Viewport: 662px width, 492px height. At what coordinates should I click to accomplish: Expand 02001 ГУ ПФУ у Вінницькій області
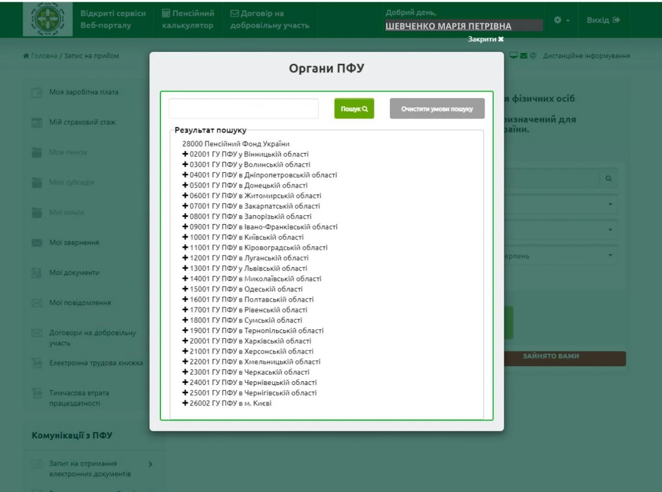[x=185, y=154]
